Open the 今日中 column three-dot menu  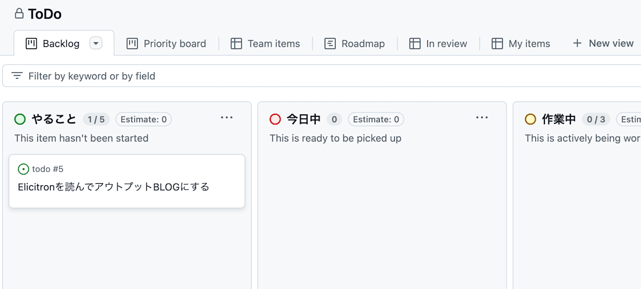(482, 118)
